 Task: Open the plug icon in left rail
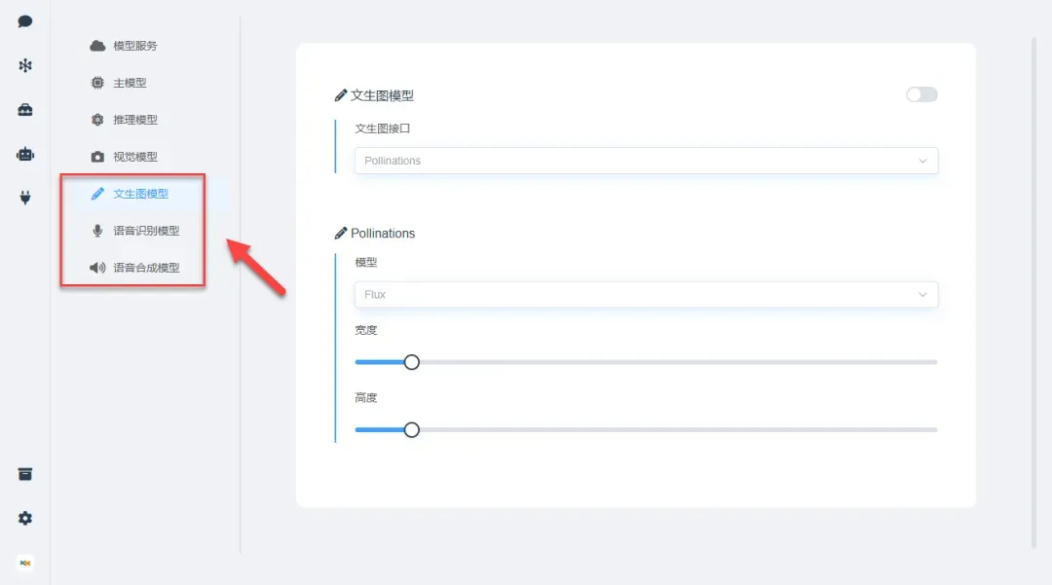(x=25, y=198)
